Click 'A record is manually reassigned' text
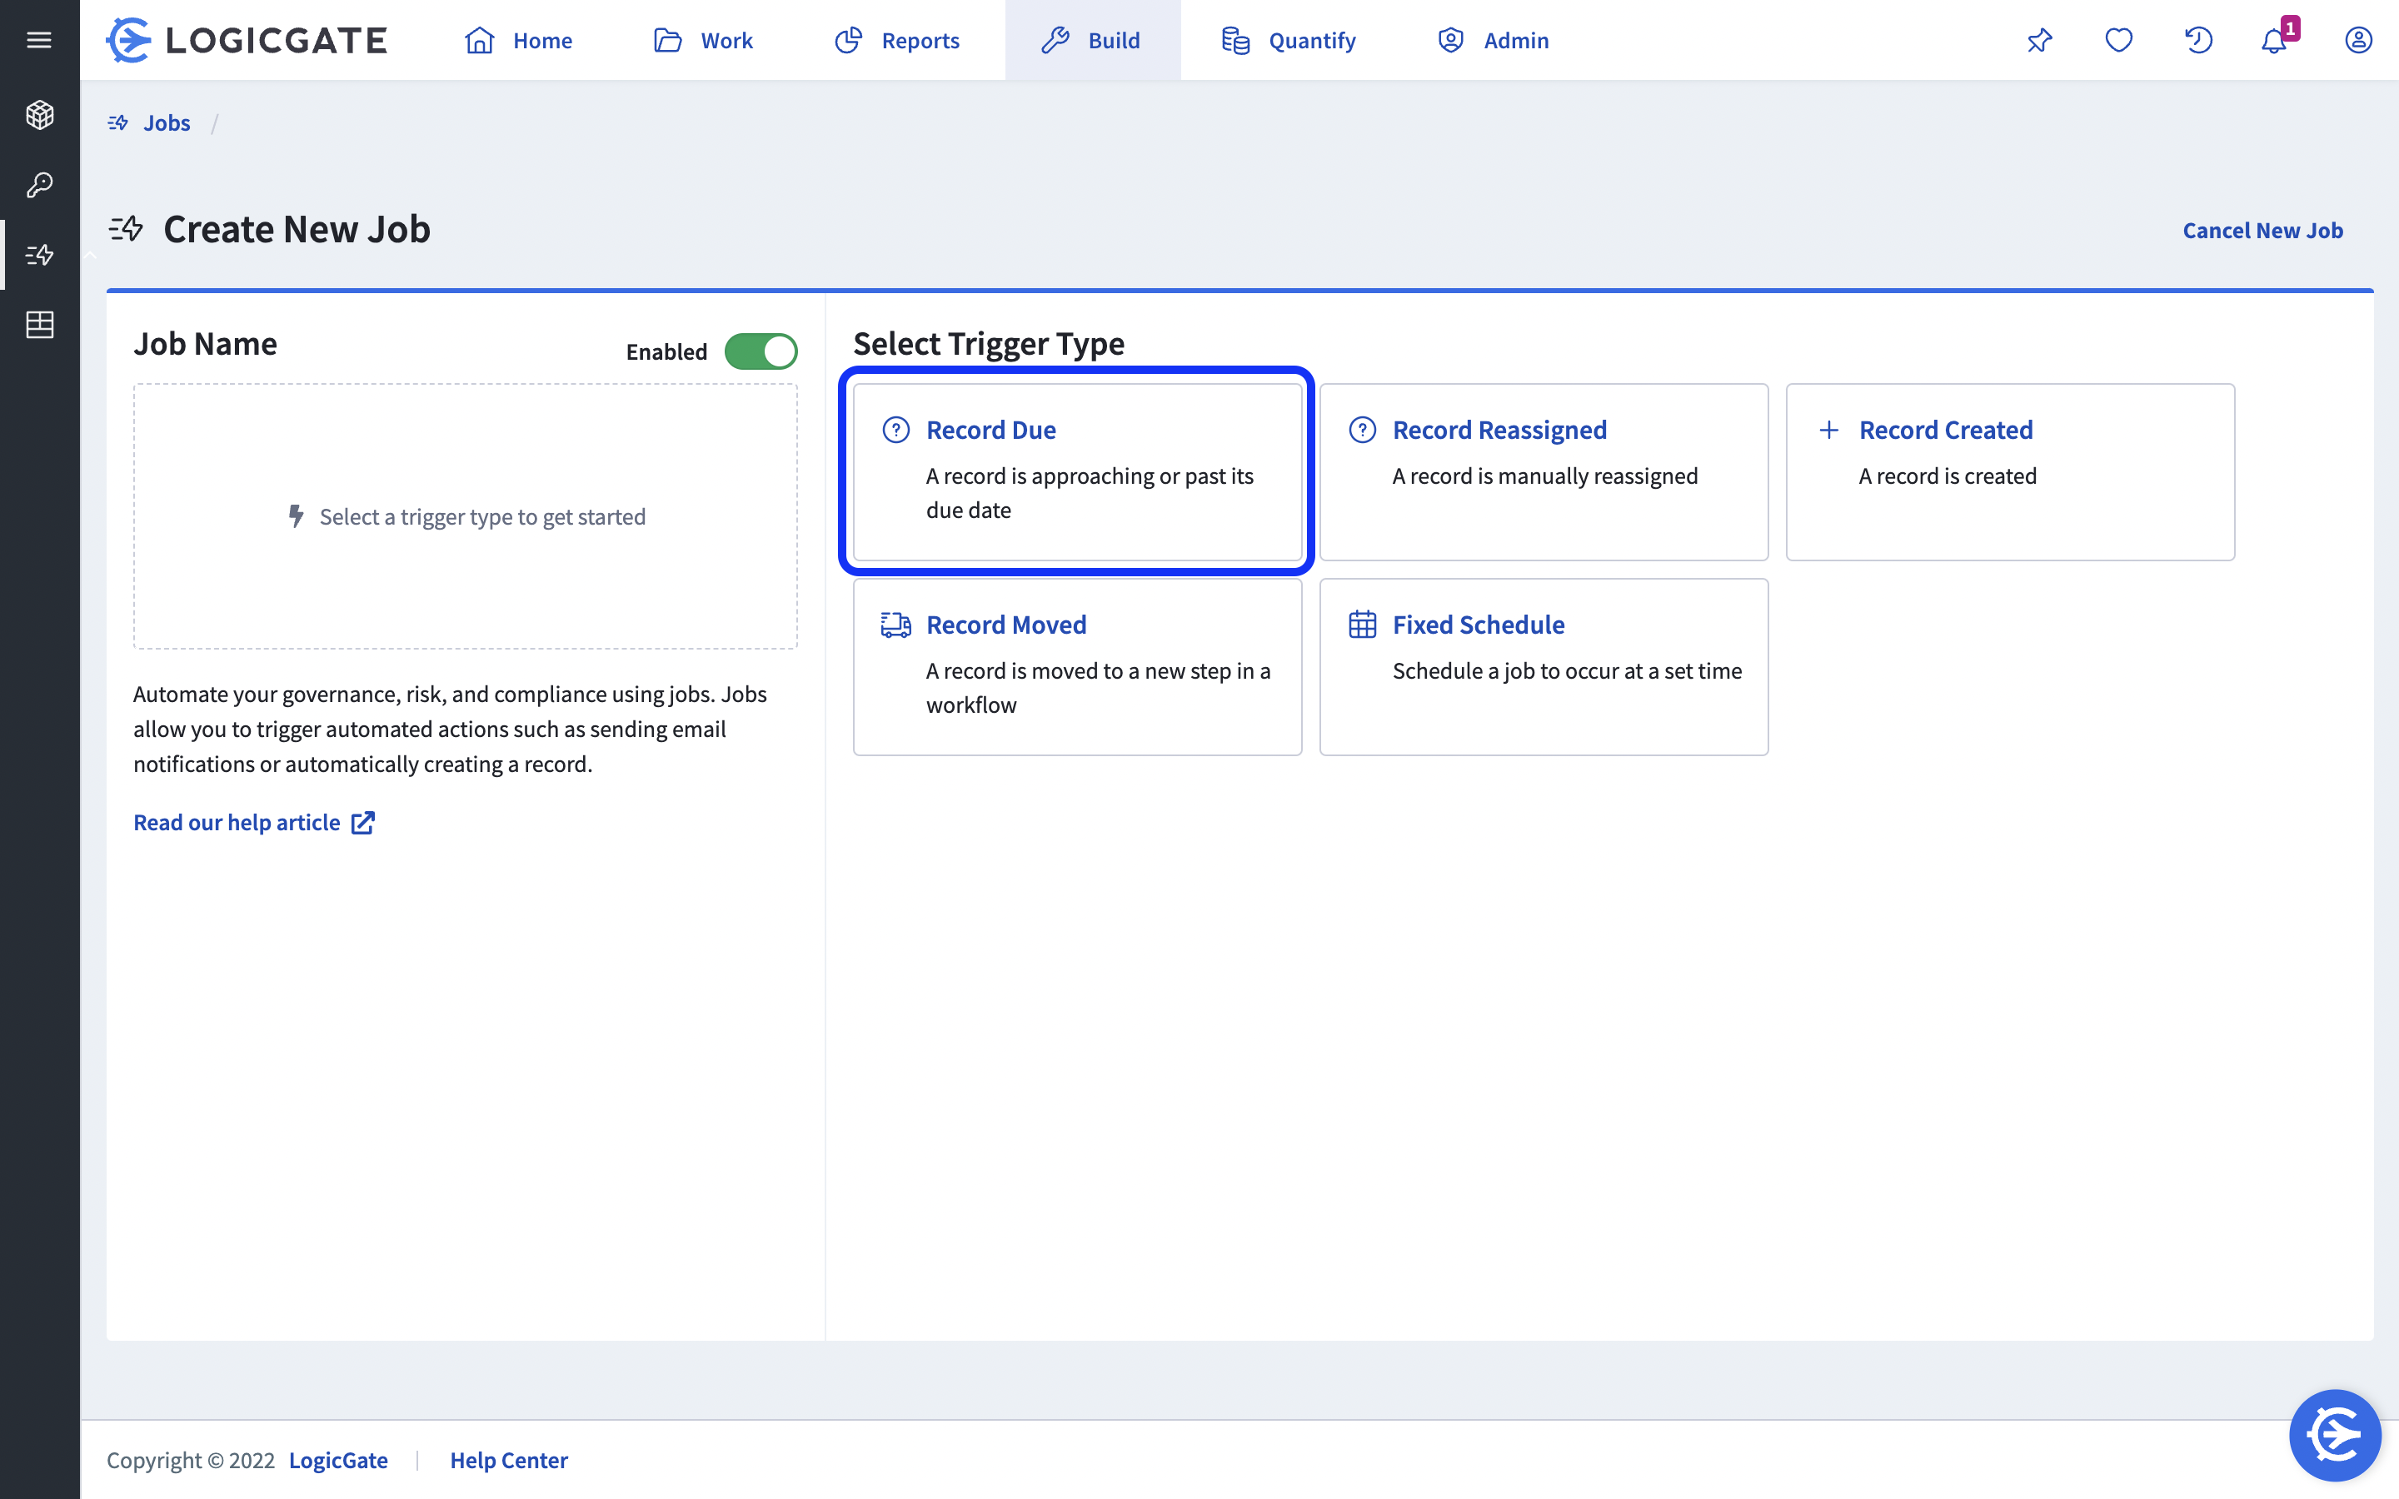Image resolution: width=2399 pixels, height=1499 pixels. coord(1544,476)
